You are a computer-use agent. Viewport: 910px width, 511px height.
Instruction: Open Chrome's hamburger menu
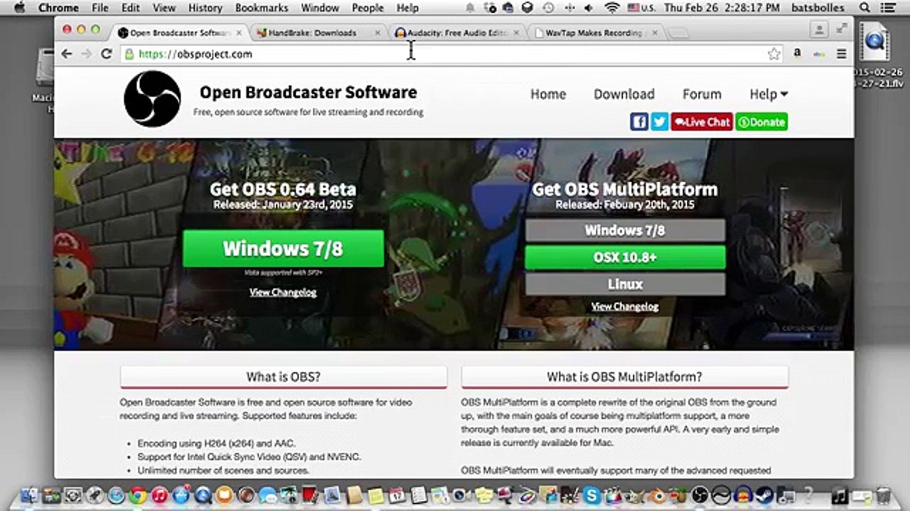pos(842,54)
